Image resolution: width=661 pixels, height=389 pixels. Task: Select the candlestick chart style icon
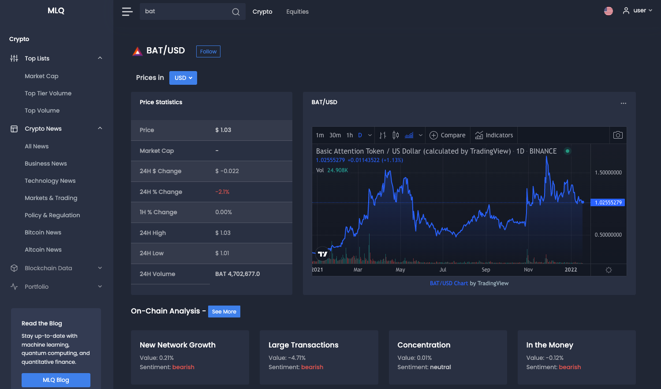pyautogui.click(x=396, y=135)
